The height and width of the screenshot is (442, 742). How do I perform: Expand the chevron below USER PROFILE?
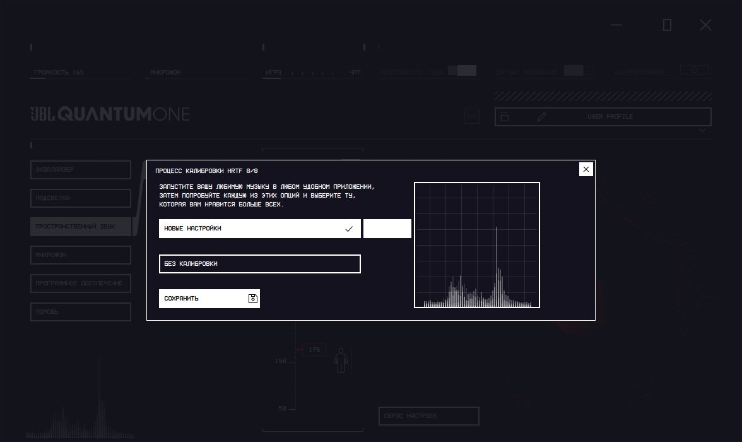point(702,131)
